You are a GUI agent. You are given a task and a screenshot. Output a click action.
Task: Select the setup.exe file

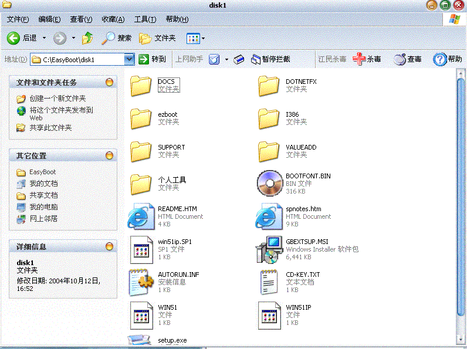(x=158, y=340)
